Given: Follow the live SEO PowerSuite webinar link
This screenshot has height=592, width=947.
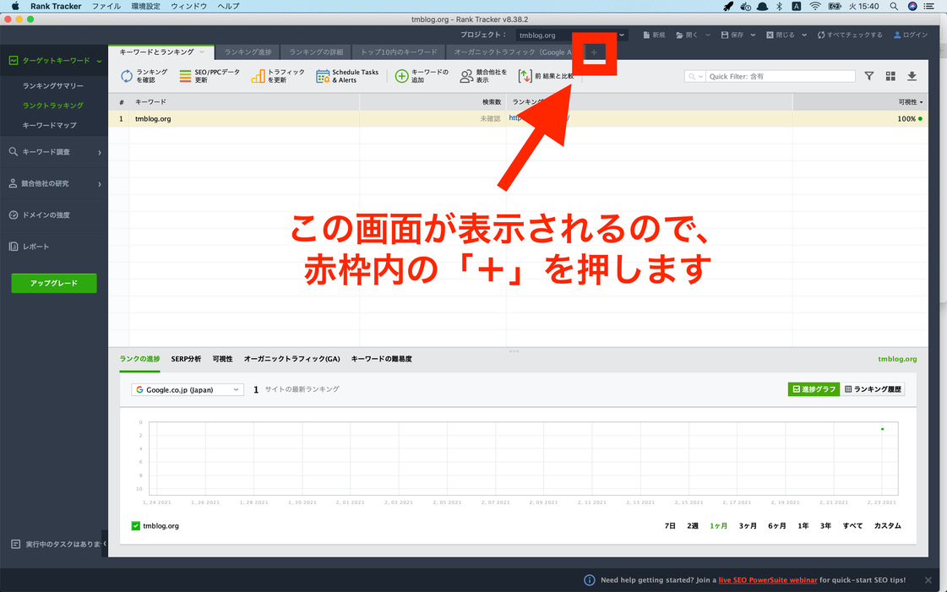Looking at the screenshot, I should (x=768, y=580).
